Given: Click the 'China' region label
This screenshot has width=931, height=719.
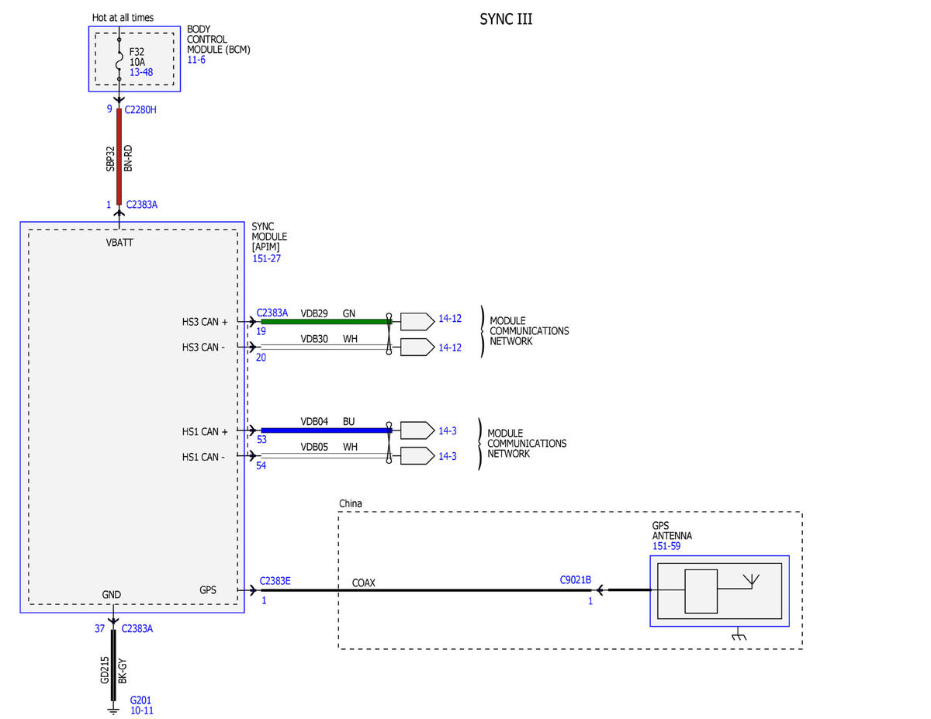Looking at the screenshot, I should [x=351, y=504].
